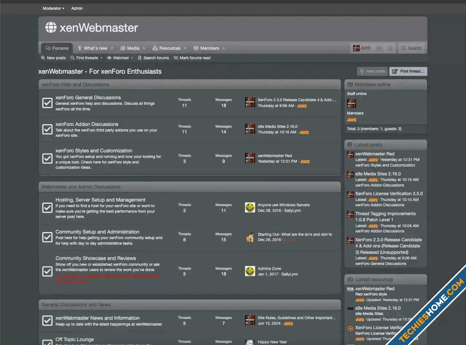This screenshot has height=345, width=466.
Task: Click avatar beside xenWebmaster Red forum post
Action: click(250, 158)
